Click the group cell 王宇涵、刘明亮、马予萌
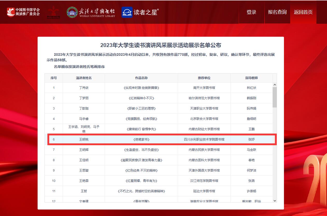 coord(84,129)
